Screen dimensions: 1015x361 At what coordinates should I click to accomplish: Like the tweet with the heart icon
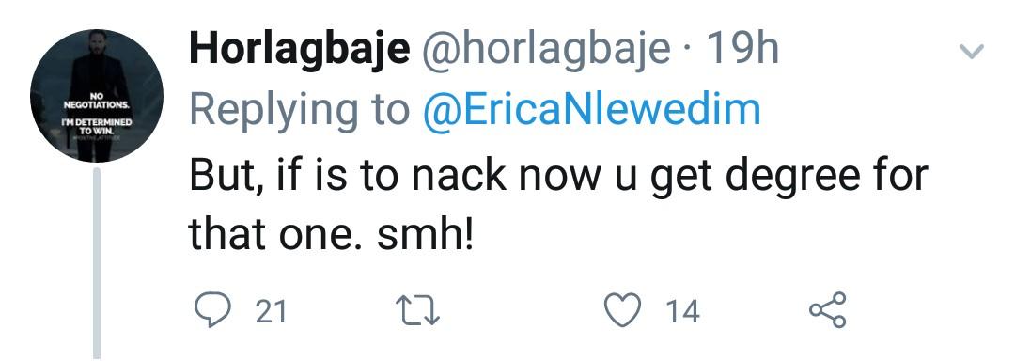pos(622,310)
